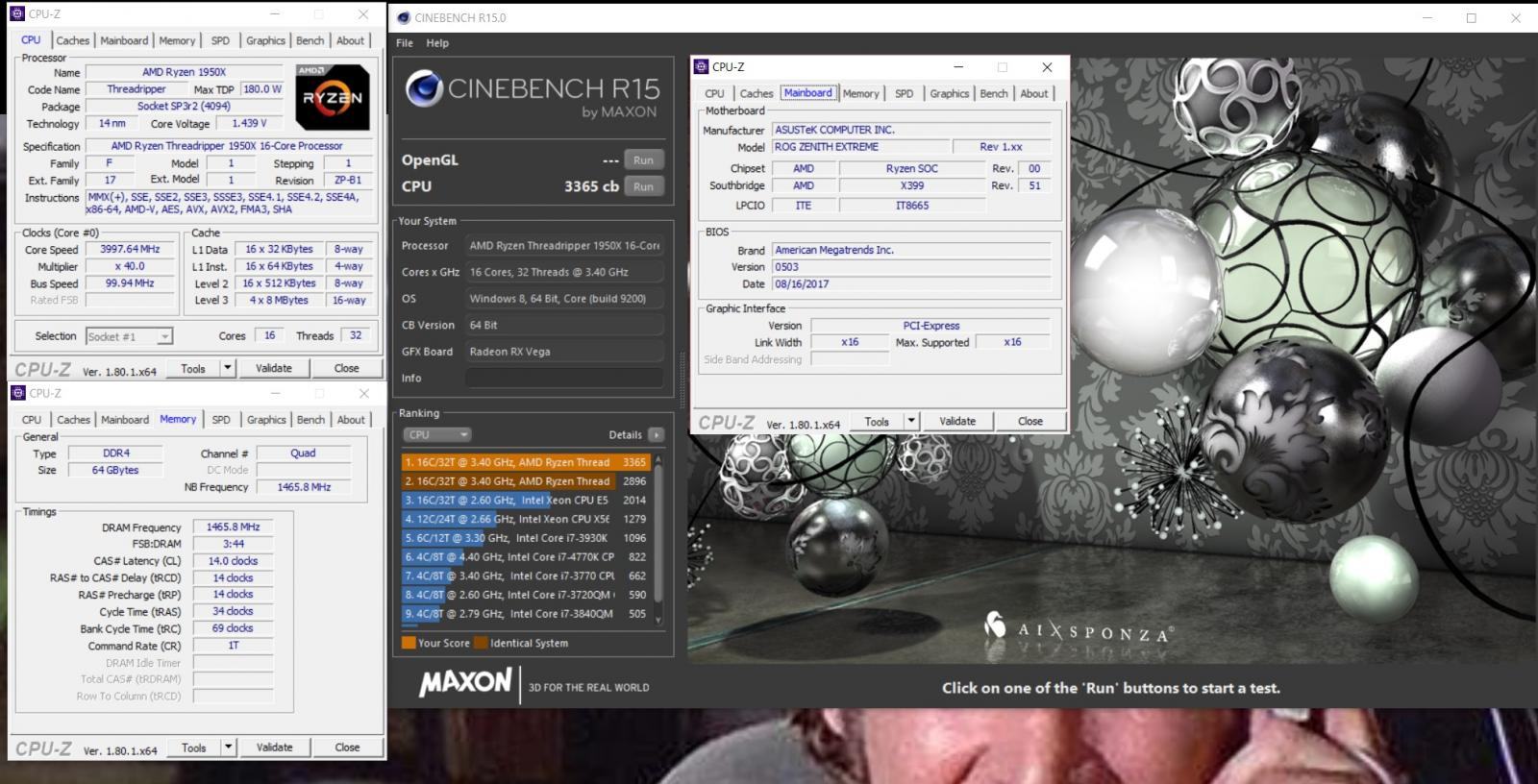Click Validate in Mainboard CPU-Z window
Screen dimensions: 1538x784
tap(957, 421)
